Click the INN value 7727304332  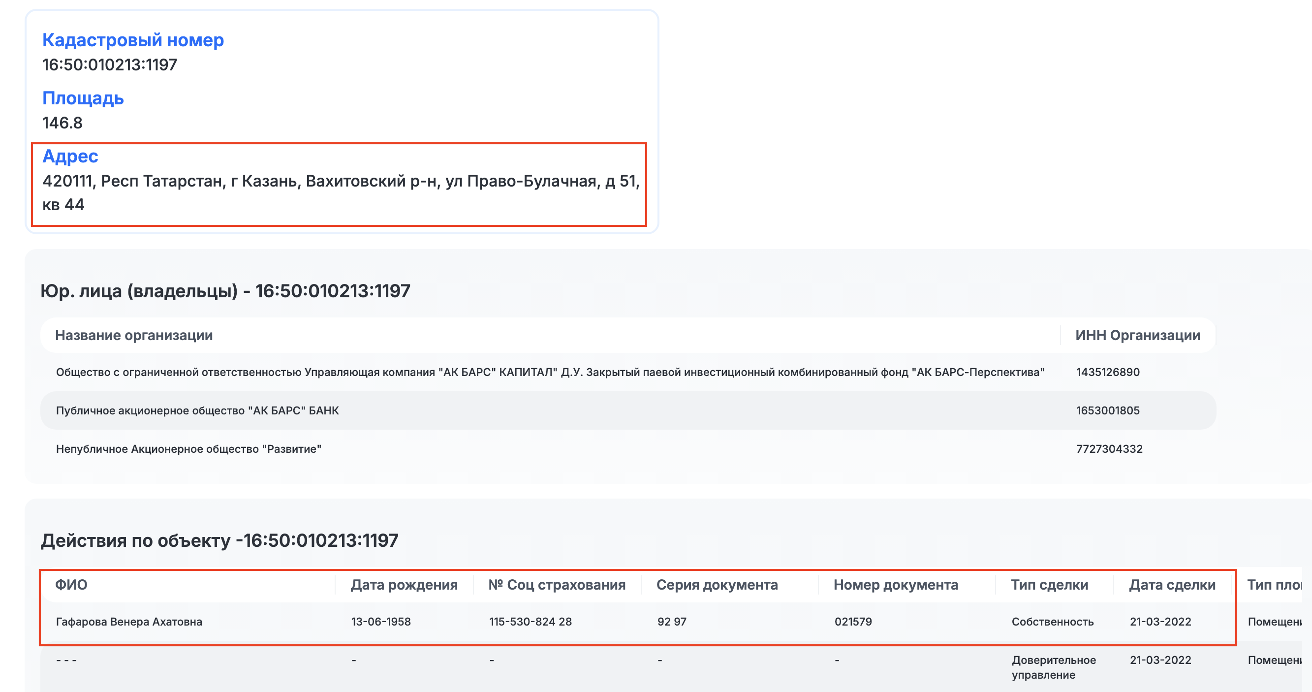point(1109,448)
